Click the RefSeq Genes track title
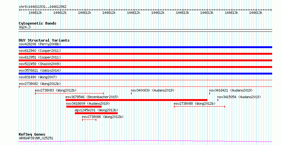The height and width of the screenshot is (145, 281). (x=32, y=134)
